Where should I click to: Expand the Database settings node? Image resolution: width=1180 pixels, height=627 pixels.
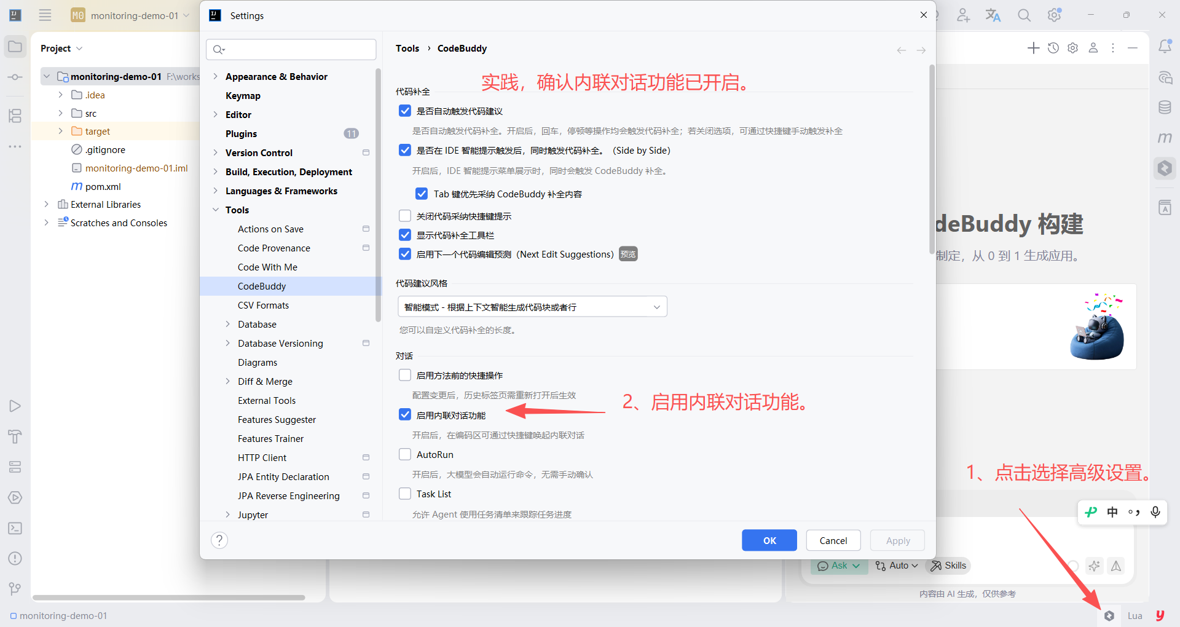click(x=227, y=324)
